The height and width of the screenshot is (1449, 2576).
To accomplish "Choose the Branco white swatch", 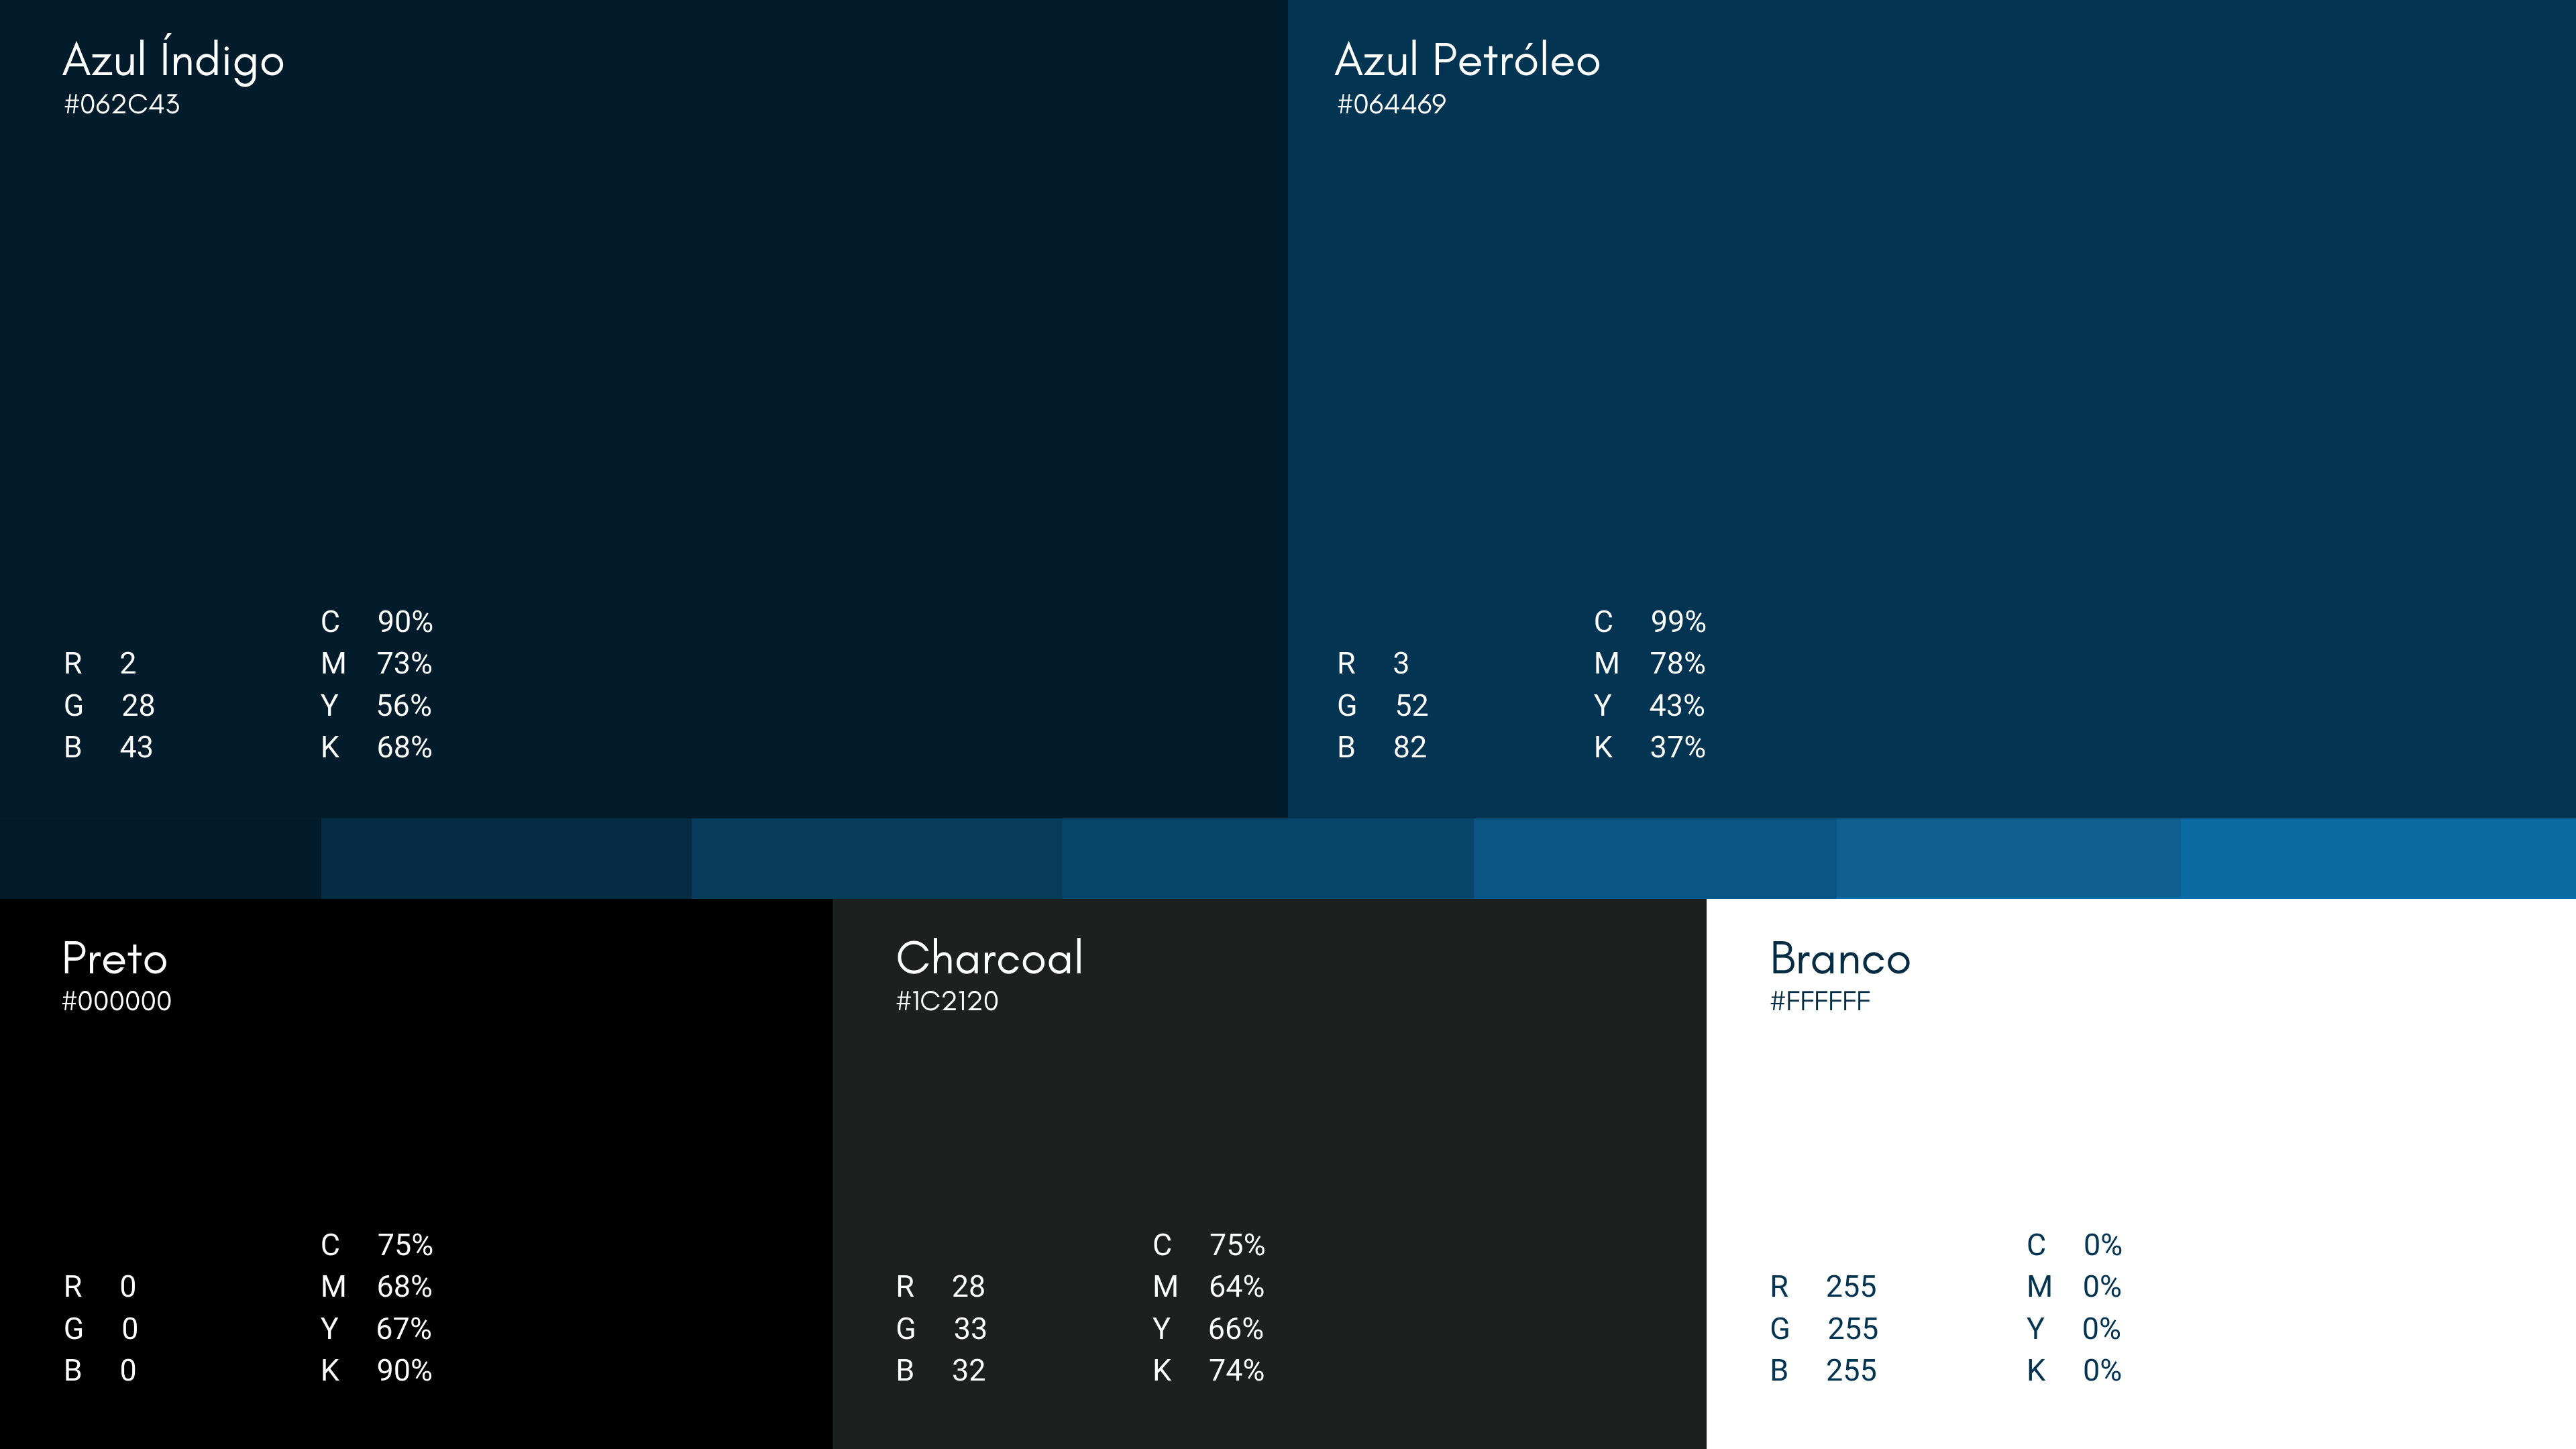I will (x=2141, y=1174).
